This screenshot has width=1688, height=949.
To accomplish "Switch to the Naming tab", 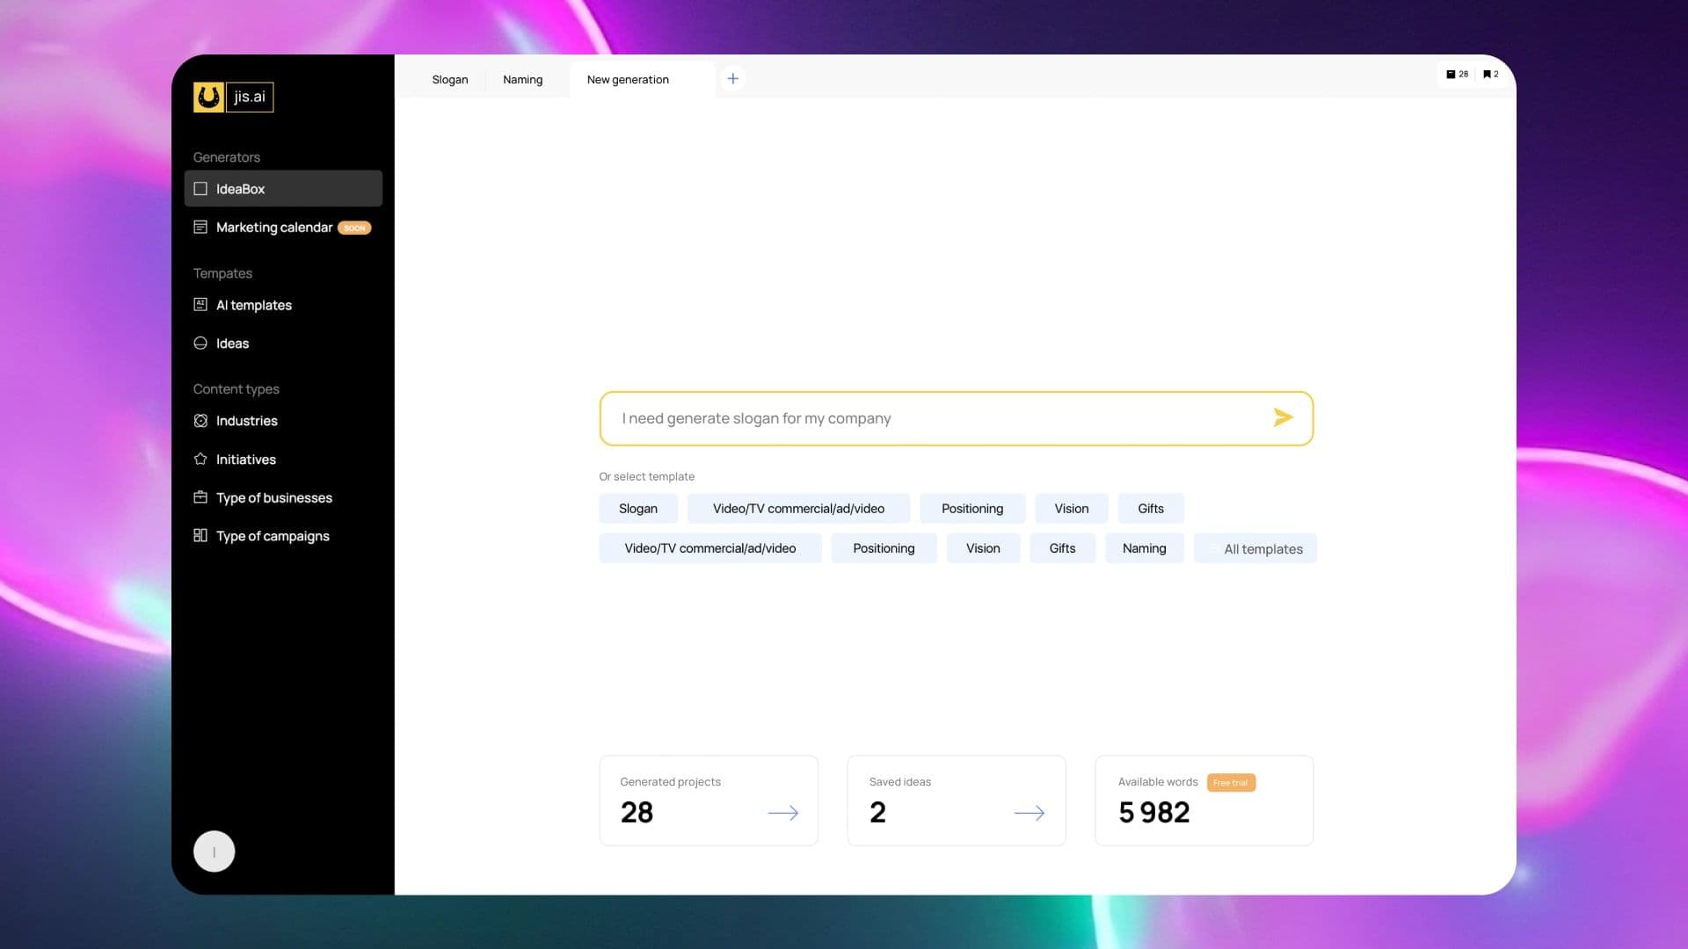I will tap(521, 77).
